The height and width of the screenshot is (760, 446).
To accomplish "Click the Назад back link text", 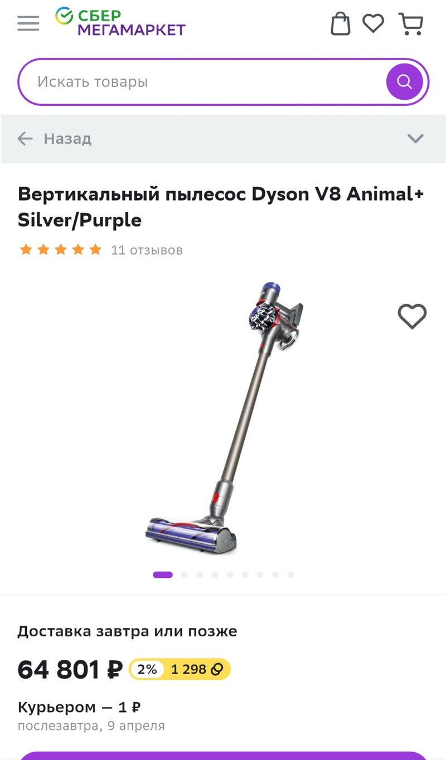I will pyautogui.click(x=67, y=138).
